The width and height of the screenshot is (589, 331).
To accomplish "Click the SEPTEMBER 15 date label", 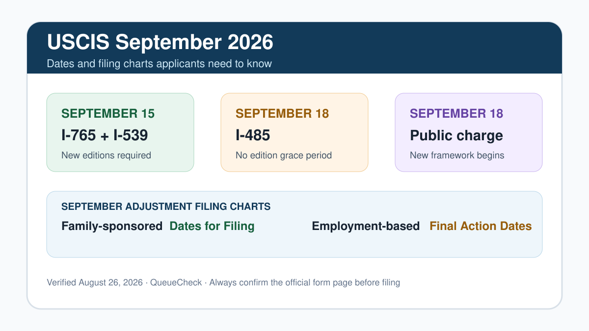I will click(108, 114).
